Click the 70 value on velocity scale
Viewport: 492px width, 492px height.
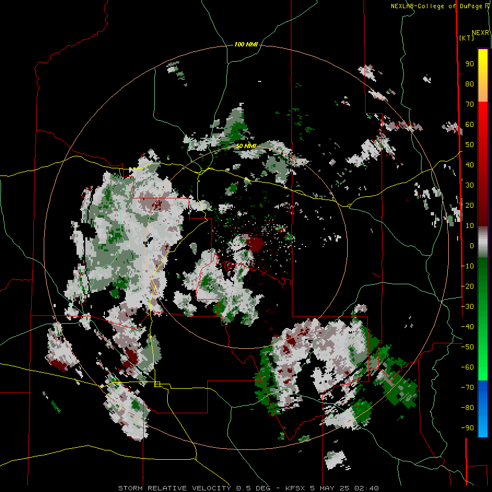click(x=470, y=104)
